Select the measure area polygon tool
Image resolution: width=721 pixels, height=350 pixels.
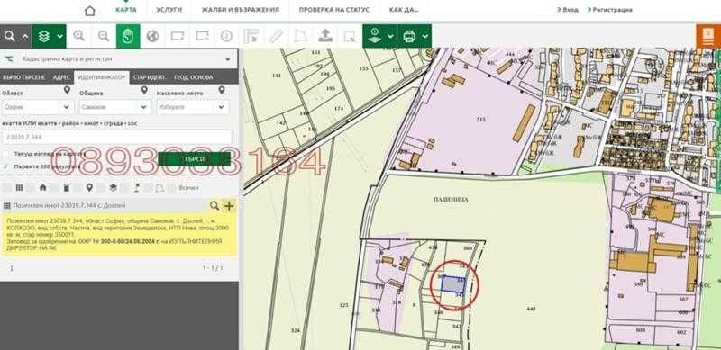pyautogui.click(x=300, y=36)
